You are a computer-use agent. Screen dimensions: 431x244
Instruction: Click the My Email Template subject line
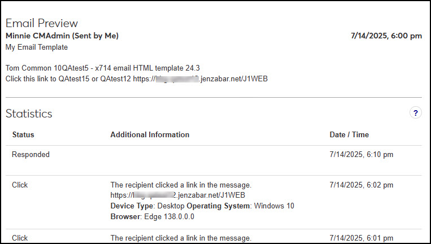pos(37,47)
